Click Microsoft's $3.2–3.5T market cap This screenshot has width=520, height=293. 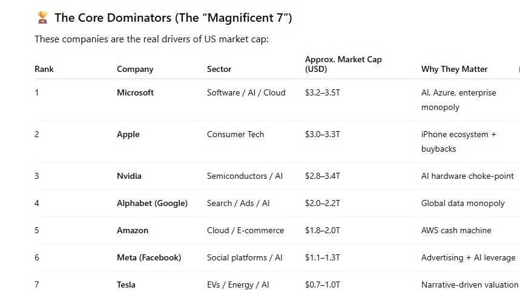(x=322, y=92)
